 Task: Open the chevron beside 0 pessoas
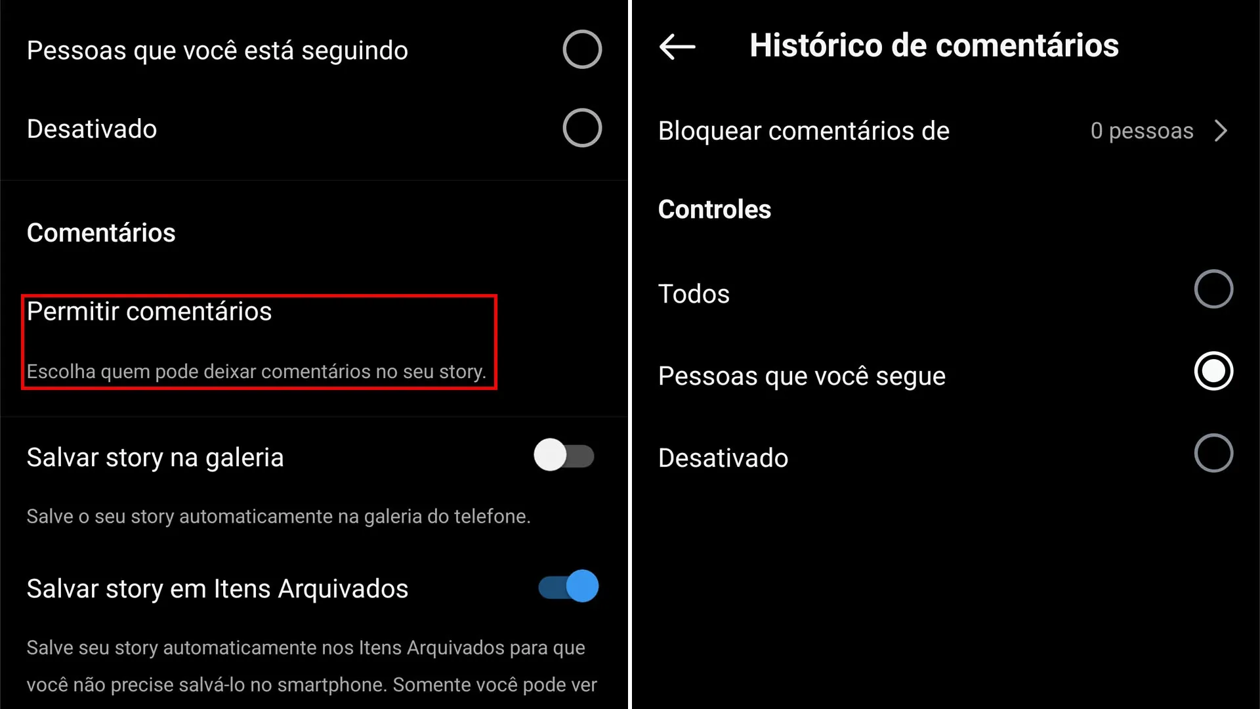(1221, 131)
